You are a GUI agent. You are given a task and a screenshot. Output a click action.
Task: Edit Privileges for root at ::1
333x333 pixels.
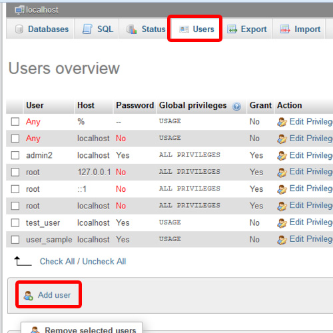tap(311, 188)
